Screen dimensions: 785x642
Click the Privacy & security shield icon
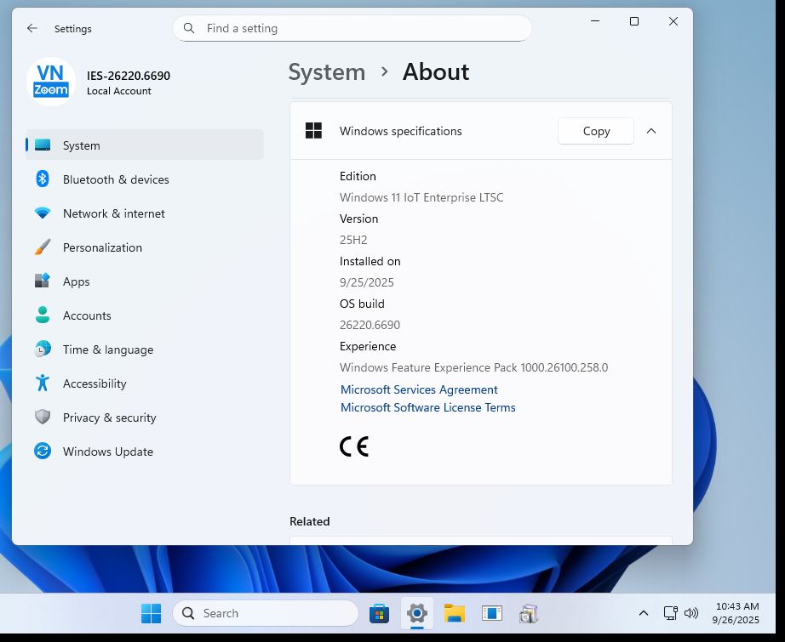[x=43, y=417]
